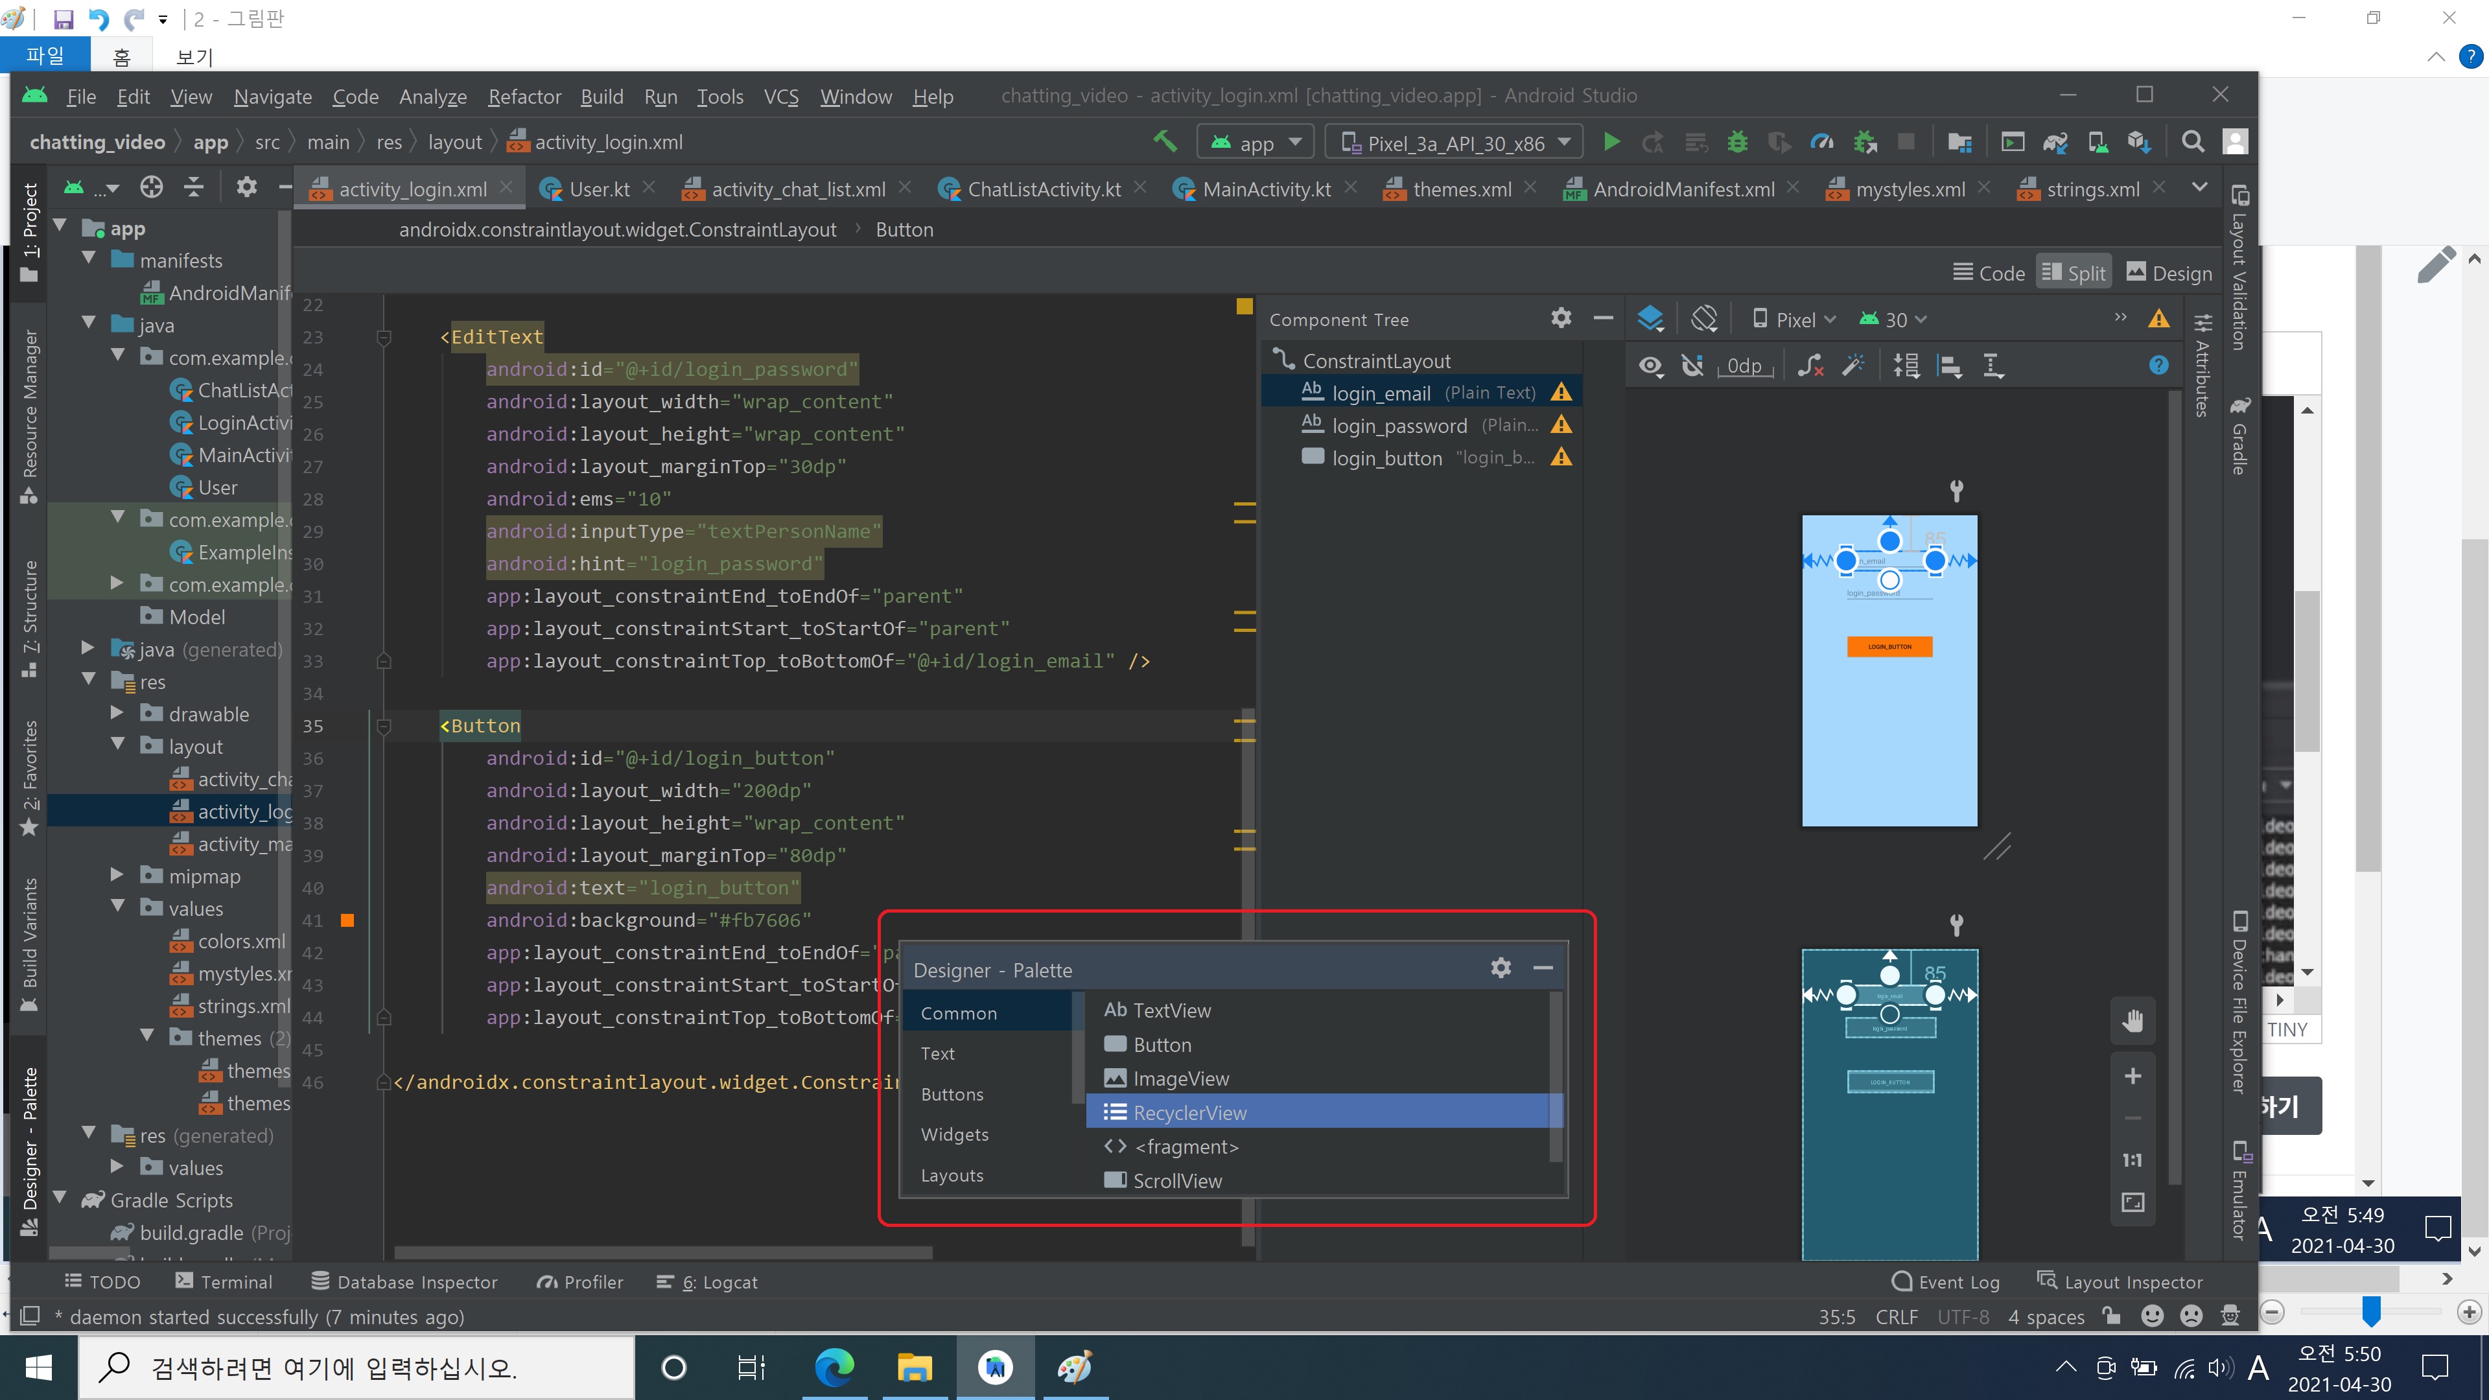Click the design surface layers icon
The image size is (2489, 1400).
coord(1650,319)
